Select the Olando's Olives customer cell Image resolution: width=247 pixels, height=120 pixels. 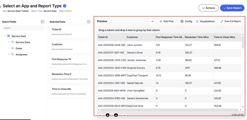click(141, 53)
